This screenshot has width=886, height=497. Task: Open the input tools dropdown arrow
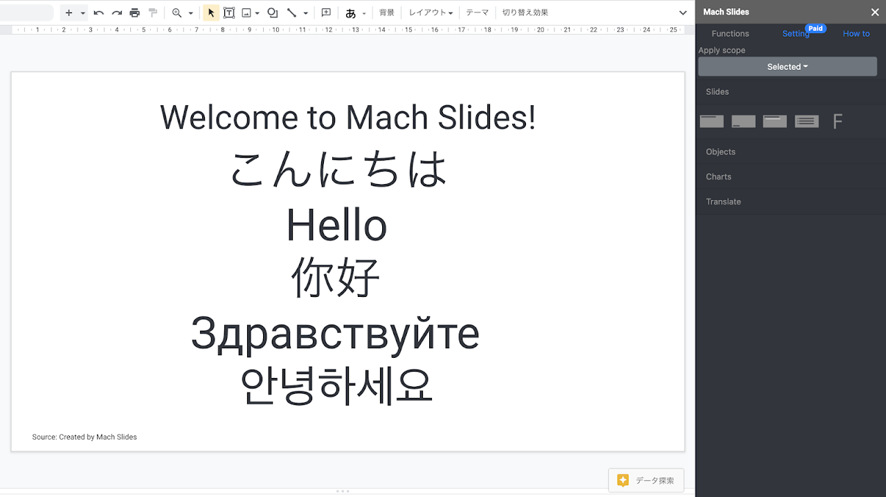coord(364,13)
